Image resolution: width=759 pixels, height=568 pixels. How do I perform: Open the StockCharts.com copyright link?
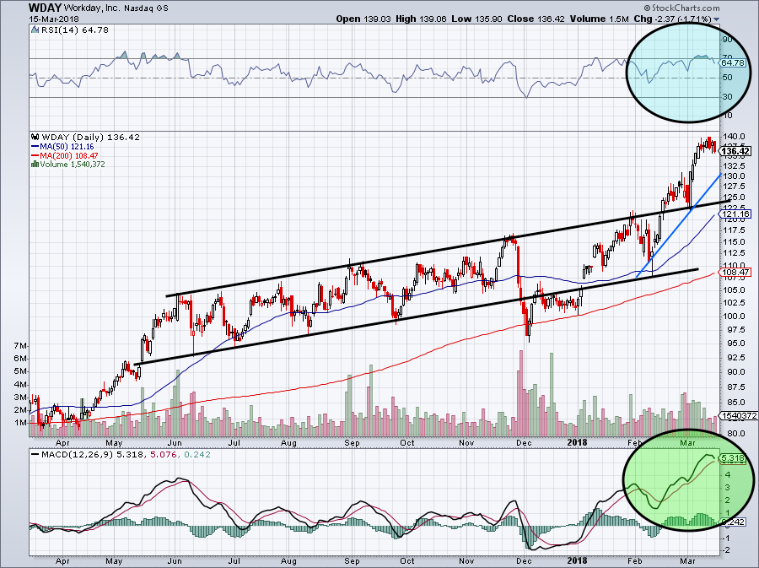coord(681,8)
